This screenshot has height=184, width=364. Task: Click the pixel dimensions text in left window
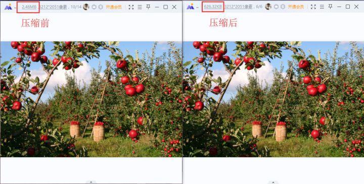tap(53, 7)
